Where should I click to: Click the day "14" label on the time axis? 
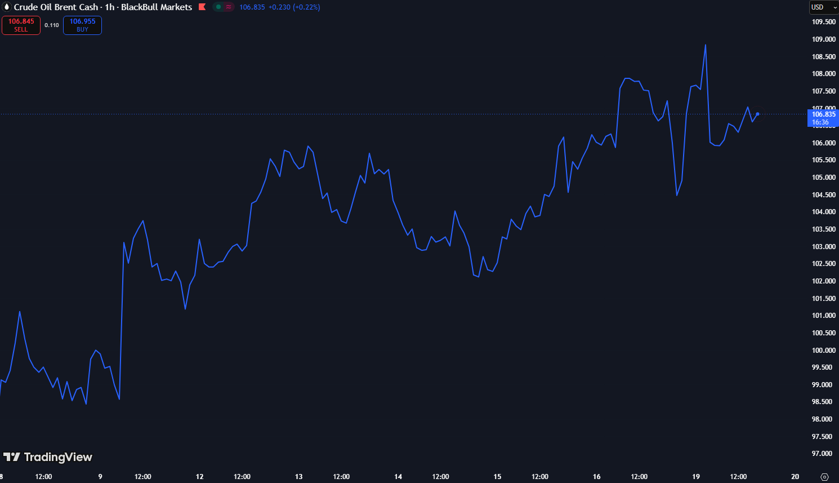tap(398, 477)
